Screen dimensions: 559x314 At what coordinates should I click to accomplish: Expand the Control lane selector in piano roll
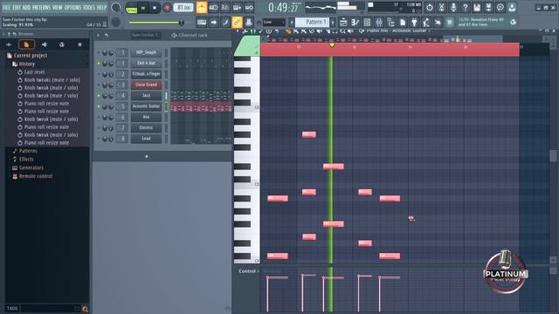tap(248, 271)
